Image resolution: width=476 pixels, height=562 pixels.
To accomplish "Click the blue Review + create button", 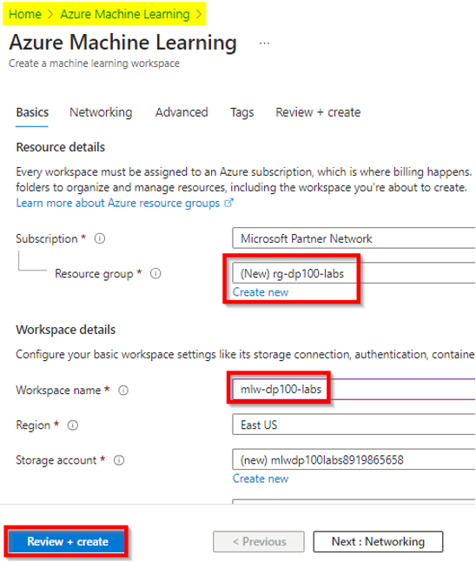I will click(x=67, y=541).
